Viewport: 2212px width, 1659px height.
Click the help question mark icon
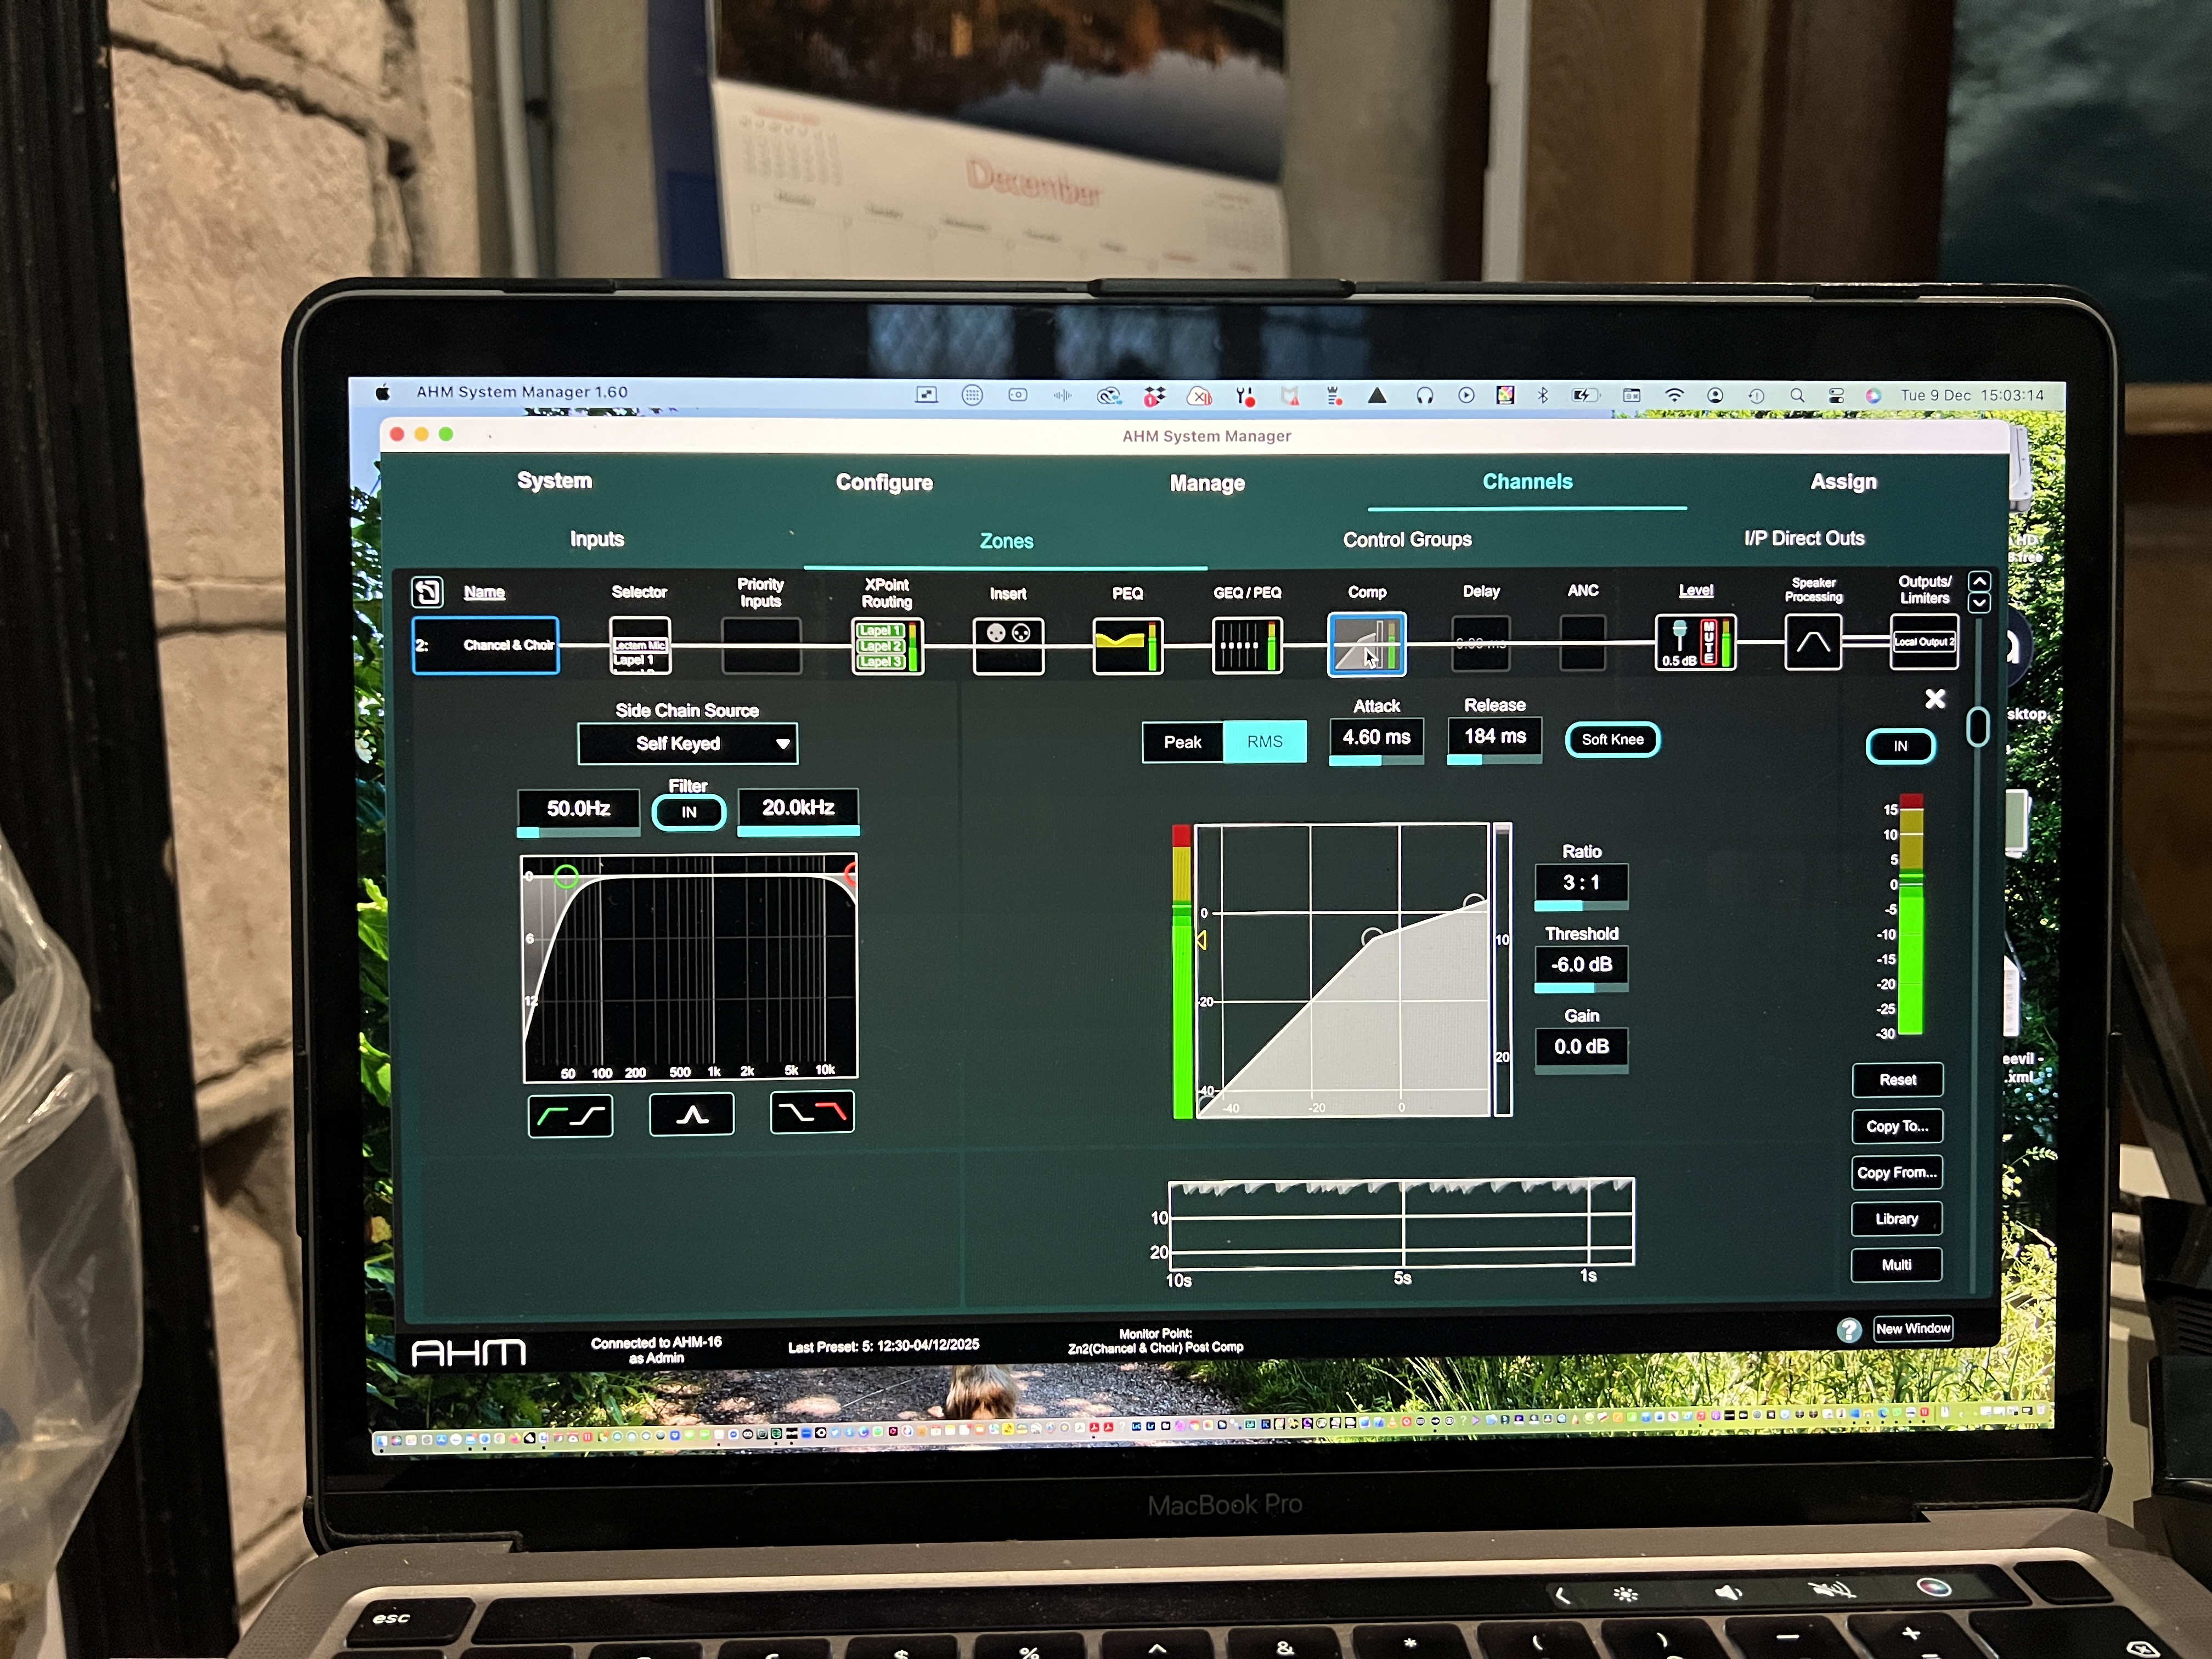[x=1849, y=1330]
